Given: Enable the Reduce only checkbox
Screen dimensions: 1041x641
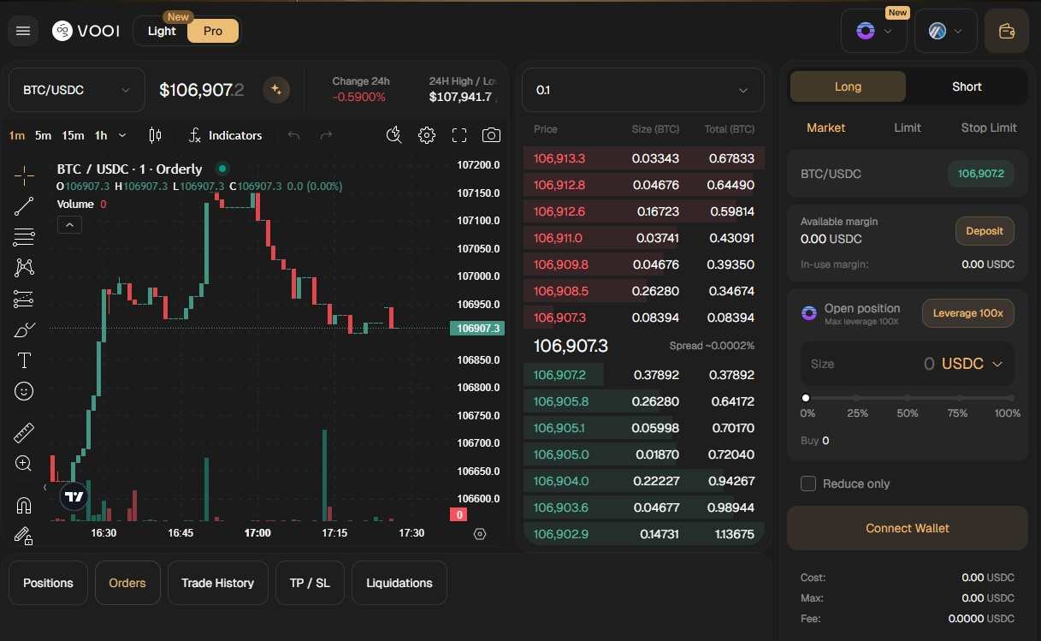Looking at the screenshot, I should [x=807, y=484].
